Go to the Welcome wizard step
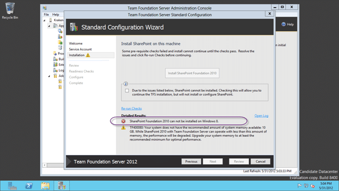 [76, 44]
